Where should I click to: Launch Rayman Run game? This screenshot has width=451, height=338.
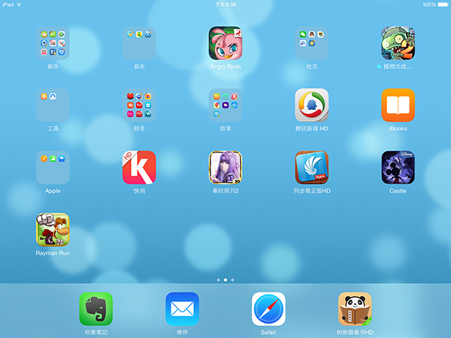point(53,229)
